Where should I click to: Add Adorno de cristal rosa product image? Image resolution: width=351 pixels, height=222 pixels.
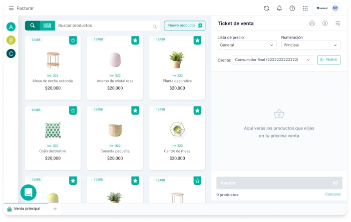pos(115,59)
